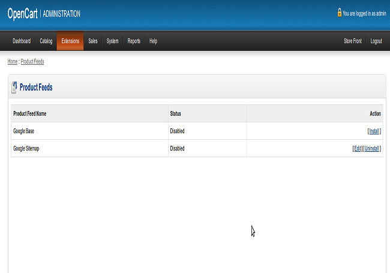Viewport: 390px width, 273px height.
Task: Click the Status column header
Action: tap(175, 113)
